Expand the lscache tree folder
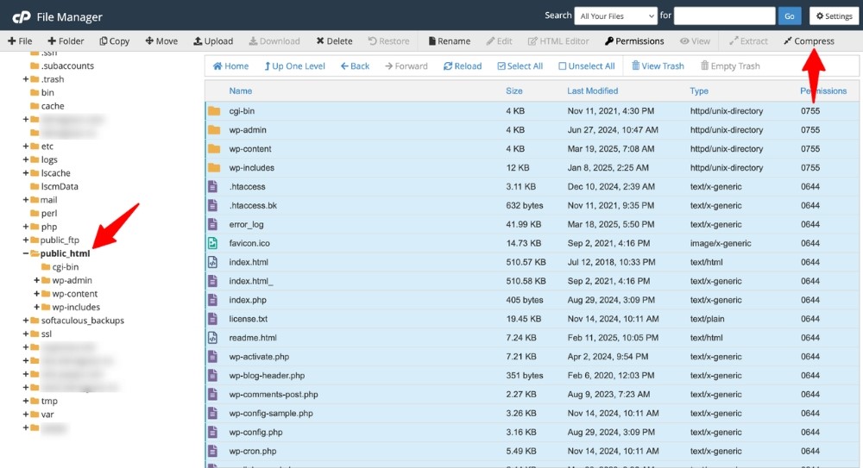Image resolution: width=863 pixels, height=468 pixels. click(25, 172)
